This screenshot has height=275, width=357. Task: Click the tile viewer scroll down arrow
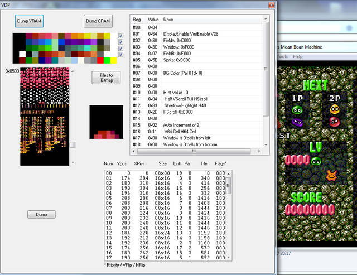(x=73, y=162)
